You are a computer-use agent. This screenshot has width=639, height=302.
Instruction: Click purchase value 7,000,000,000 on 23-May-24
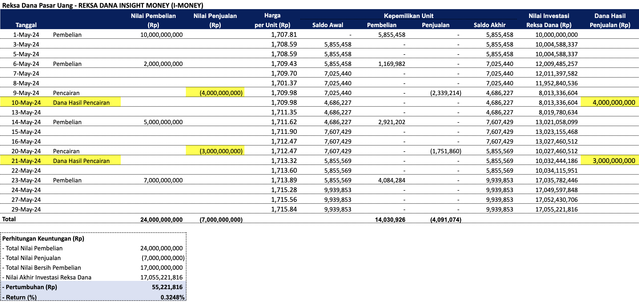coord(163,180)
